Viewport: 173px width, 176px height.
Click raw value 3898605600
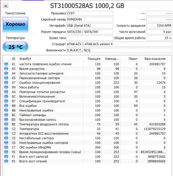click(157, 161)
